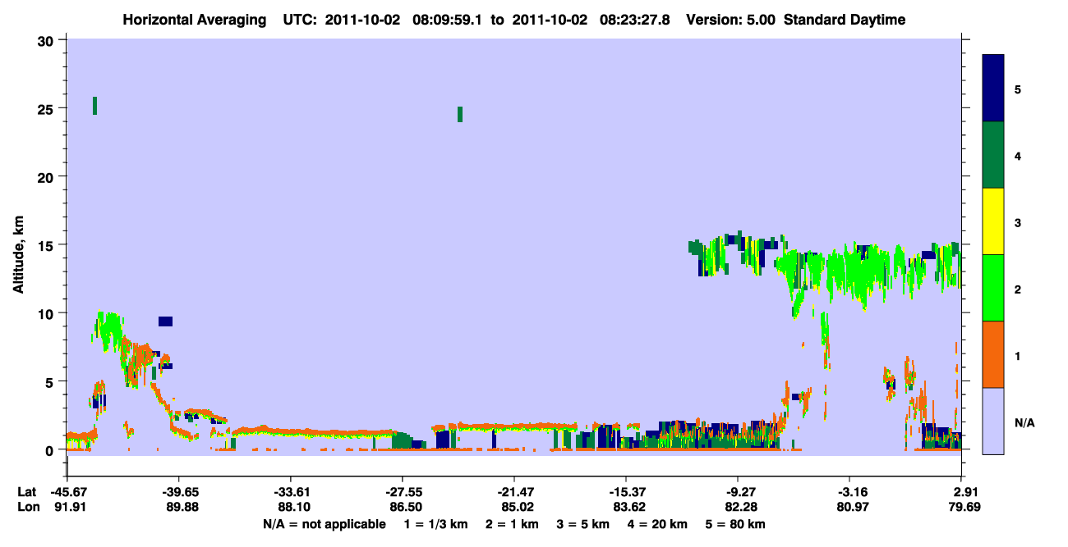Click the latitude value -9.27
1068x547 pixels.
[x=738, y=492]
